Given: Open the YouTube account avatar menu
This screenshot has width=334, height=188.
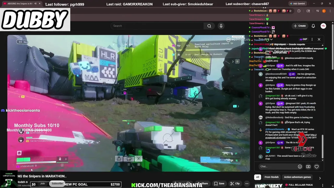Looking at the screenshot, I should pos(323,26).
